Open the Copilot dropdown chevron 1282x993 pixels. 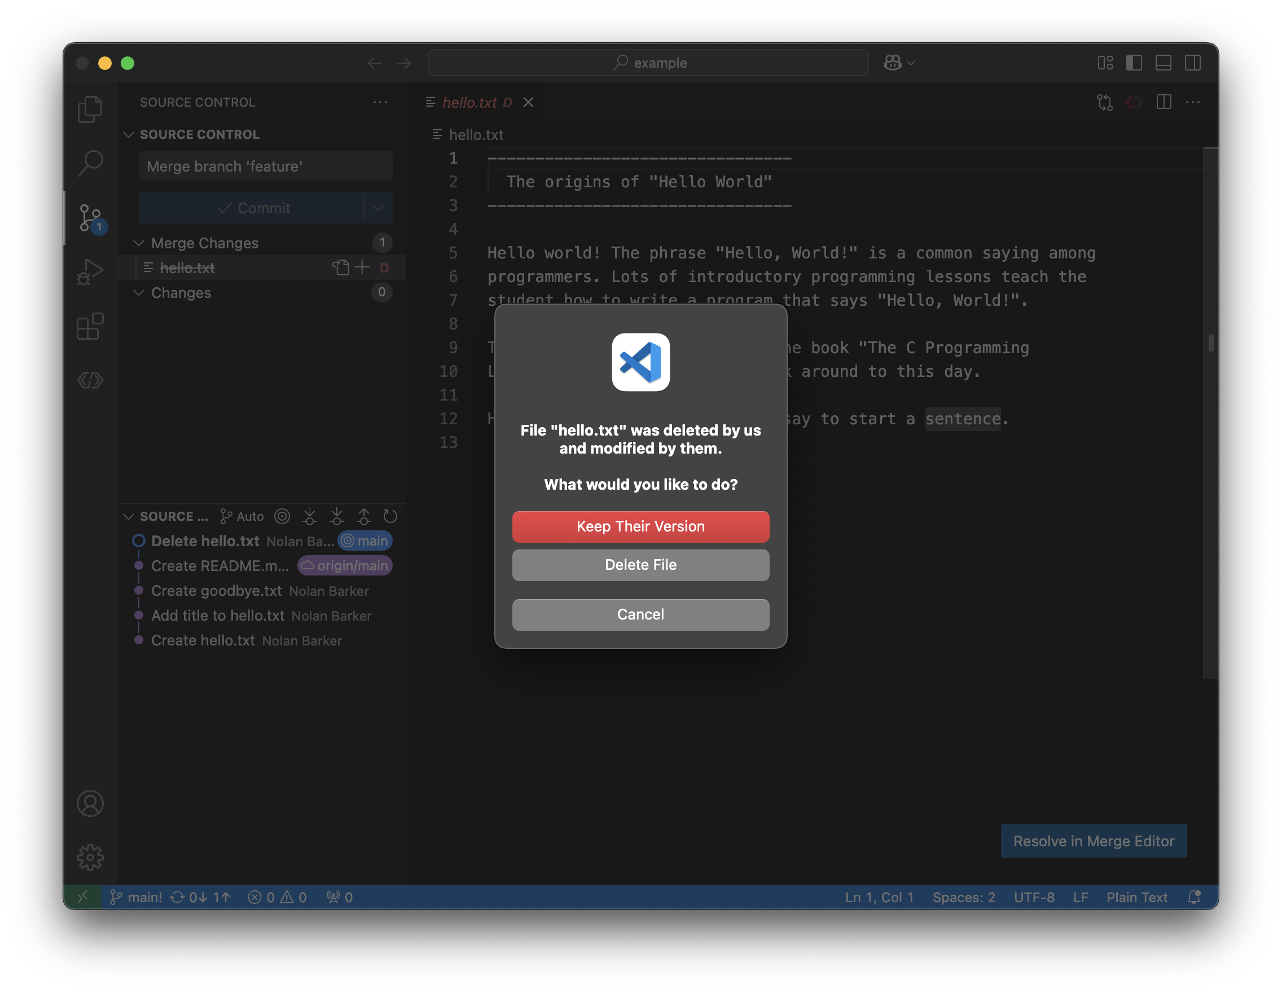911,63
